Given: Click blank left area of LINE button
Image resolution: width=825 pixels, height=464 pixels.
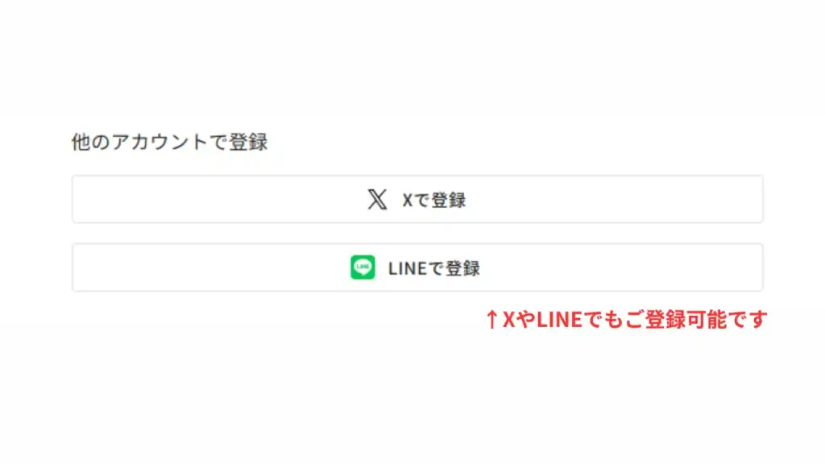Looking at the screenshot, I should tap(210, 267).
